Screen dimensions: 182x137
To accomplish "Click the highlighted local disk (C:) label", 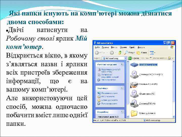I will pos(148,65).
